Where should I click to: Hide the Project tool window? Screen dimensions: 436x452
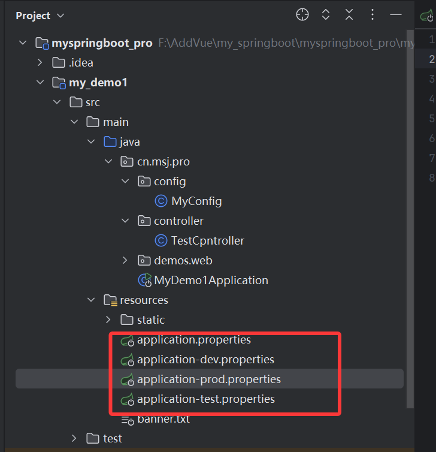(395, 15)
